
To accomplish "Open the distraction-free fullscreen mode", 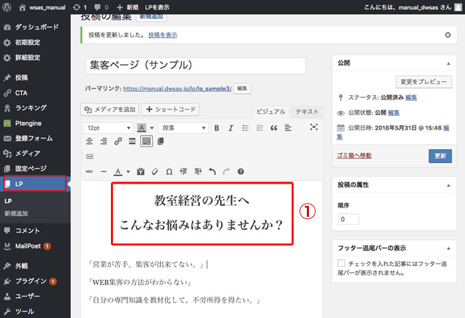I will (x=314, y=128).
